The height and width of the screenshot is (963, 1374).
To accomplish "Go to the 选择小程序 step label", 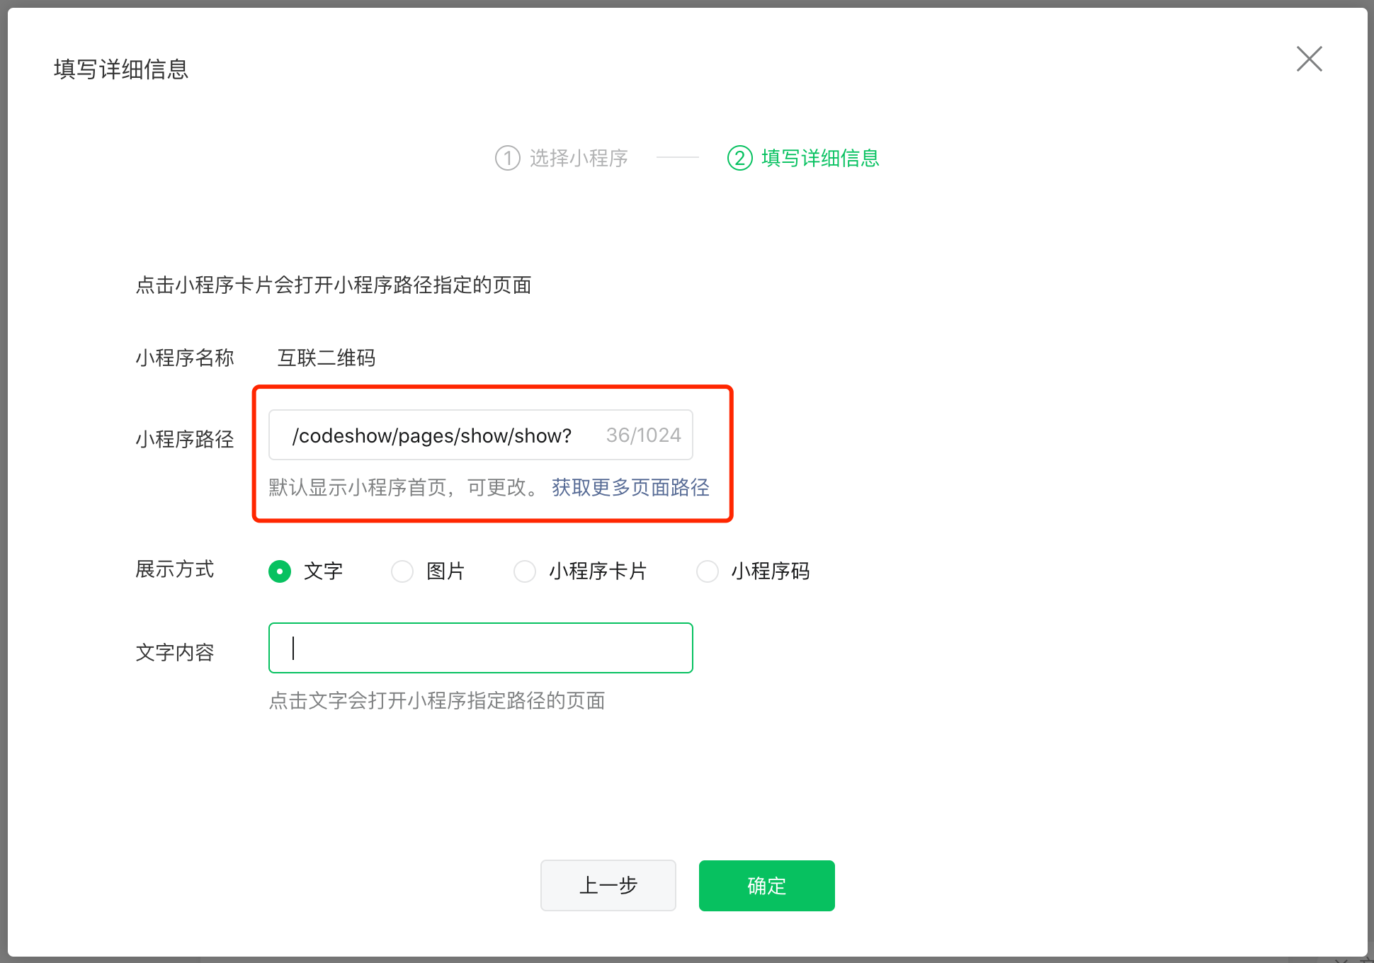I will 579,158.
